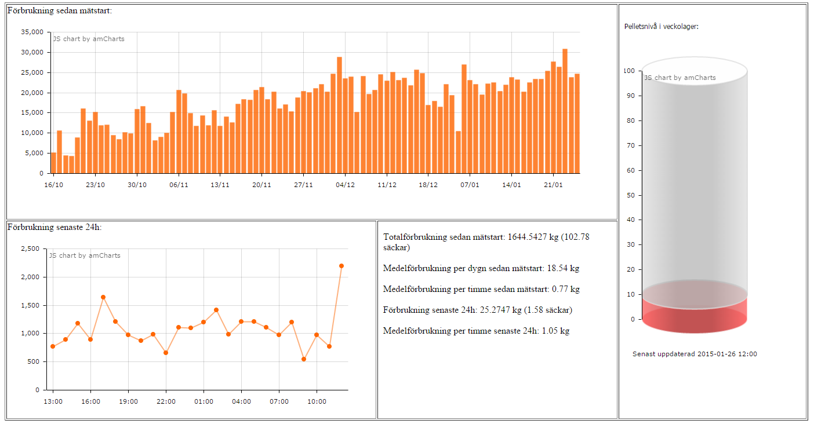The height and width of the screenshot is (424, 814).
Task: Click the '11/12' date label
Action: click(x=387, y=185)
